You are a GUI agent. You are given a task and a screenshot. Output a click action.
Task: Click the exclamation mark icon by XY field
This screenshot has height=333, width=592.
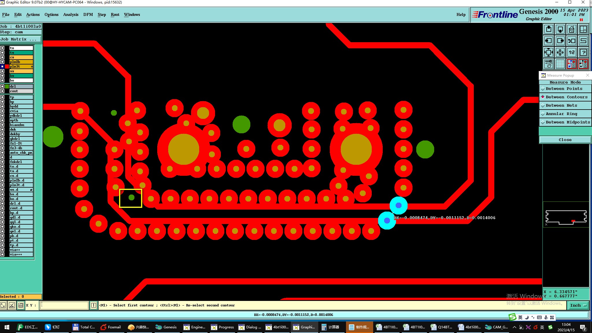point(94,305)
